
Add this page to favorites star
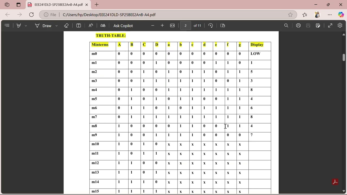[290, 15]
